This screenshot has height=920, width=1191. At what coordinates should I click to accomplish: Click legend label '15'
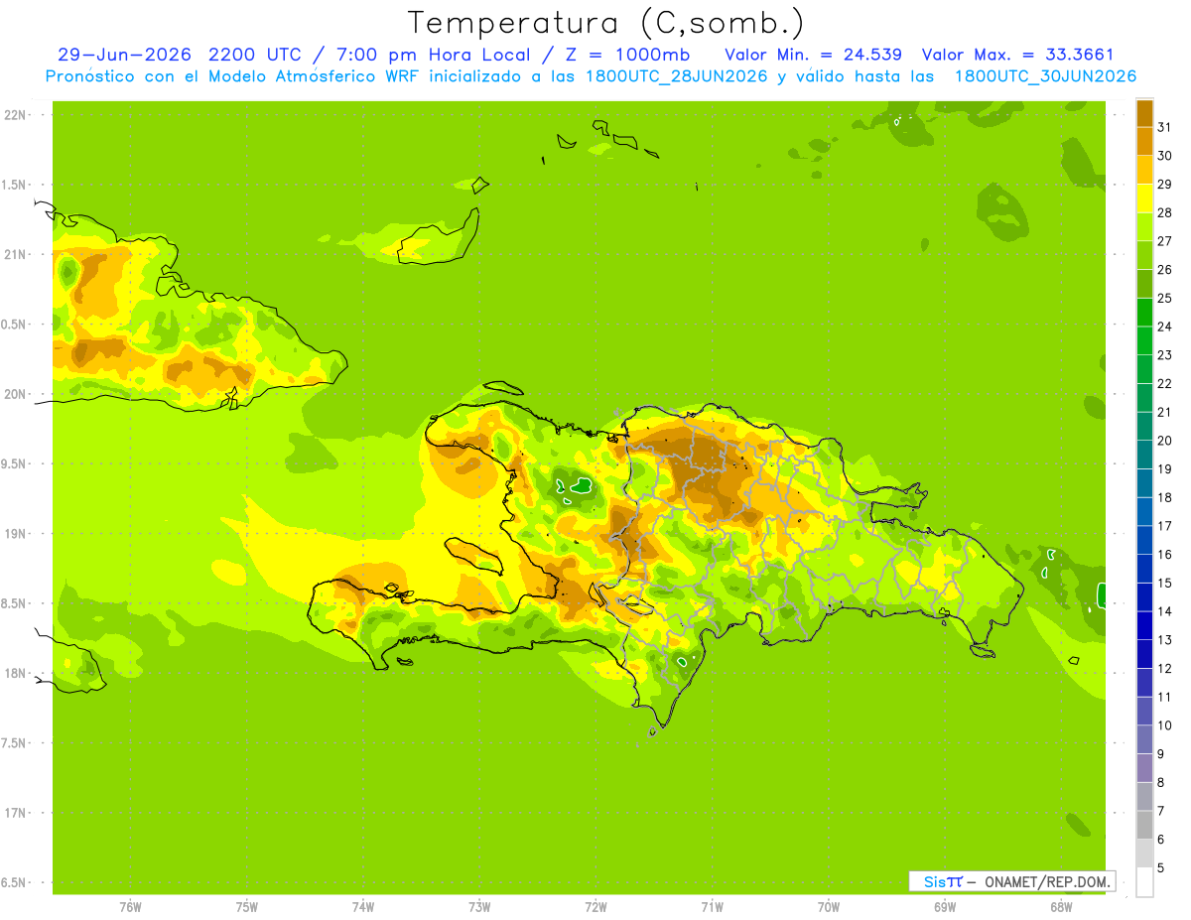click(x=1164, y=583)
